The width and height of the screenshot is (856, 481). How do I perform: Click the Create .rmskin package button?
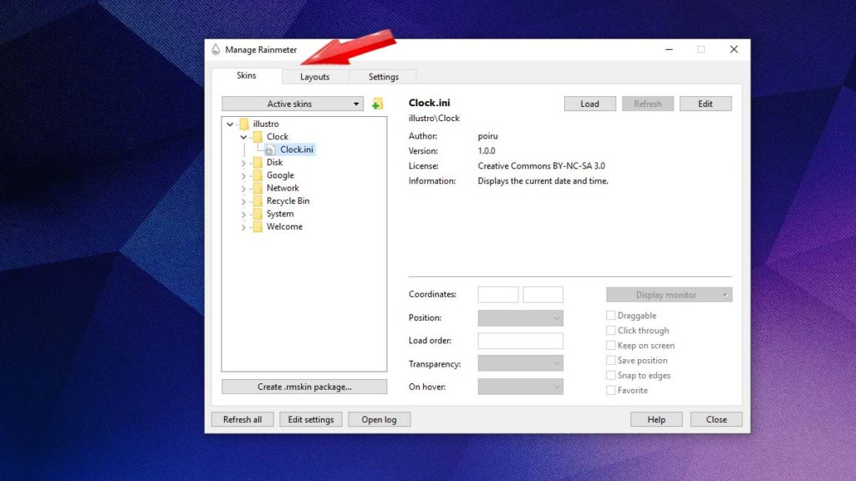(304, 387)
